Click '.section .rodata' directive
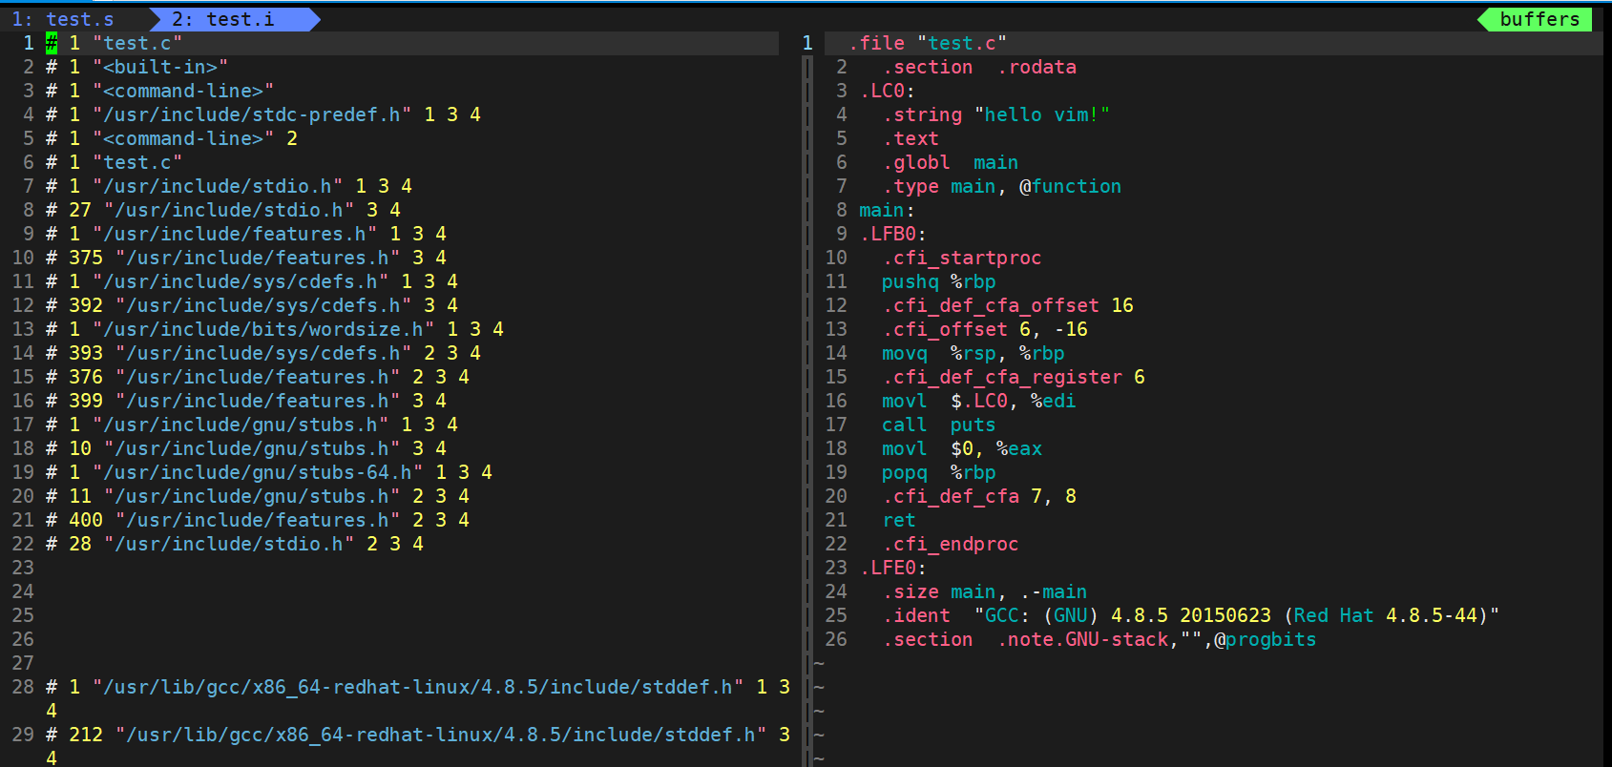Image resolution: width=1612 pixels, height=767 pixels. pos(979,67)
